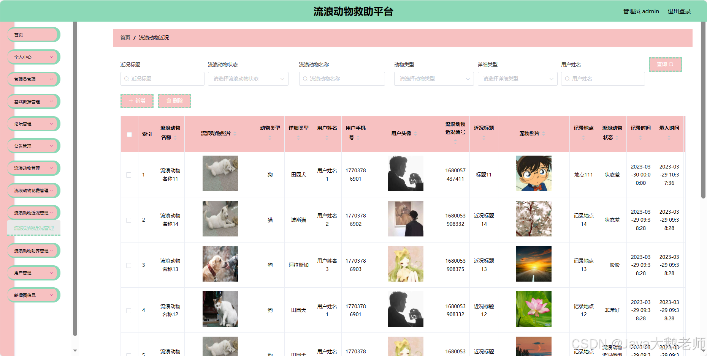Focus the 用户姓名 search input
The image size is (707, 356).
coord(603,79)
